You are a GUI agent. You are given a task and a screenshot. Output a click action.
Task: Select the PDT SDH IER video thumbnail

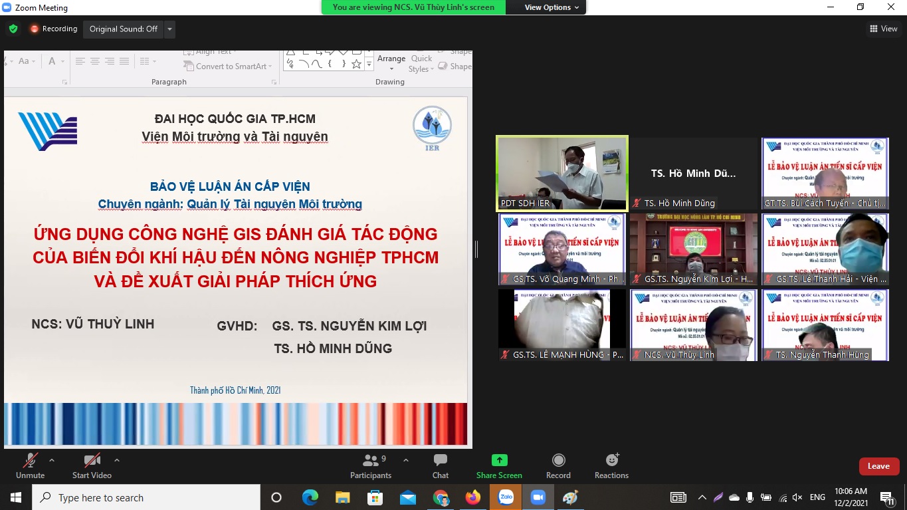[x=562, y=173]
